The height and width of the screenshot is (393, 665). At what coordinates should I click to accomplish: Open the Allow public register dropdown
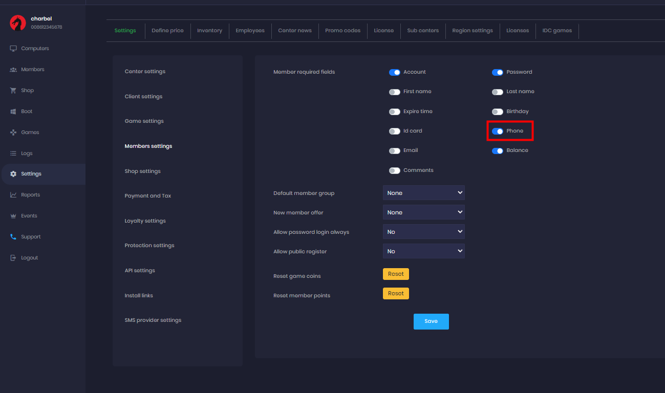423,251
